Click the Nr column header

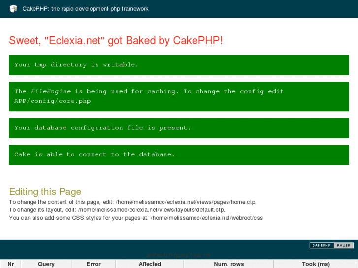11,264
